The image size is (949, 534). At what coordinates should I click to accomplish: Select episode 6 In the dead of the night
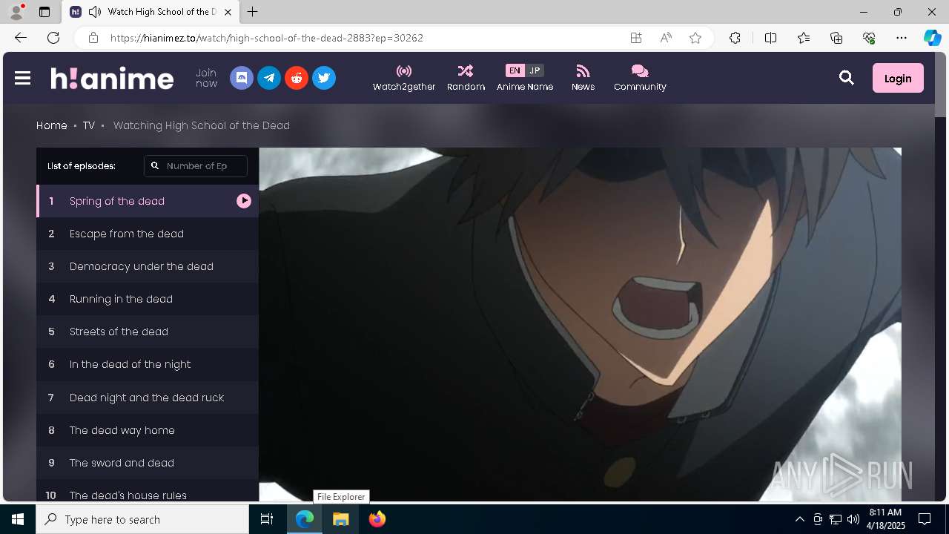pos(148,364)
